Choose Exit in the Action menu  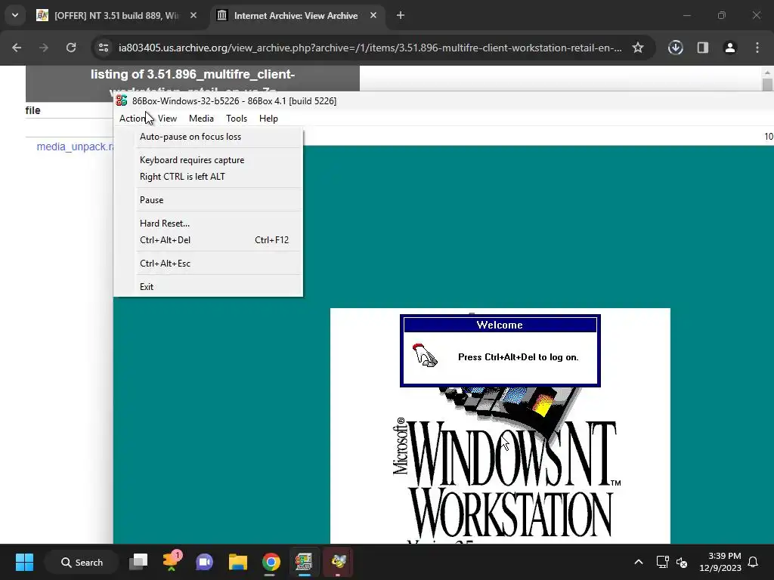(209, 286)
